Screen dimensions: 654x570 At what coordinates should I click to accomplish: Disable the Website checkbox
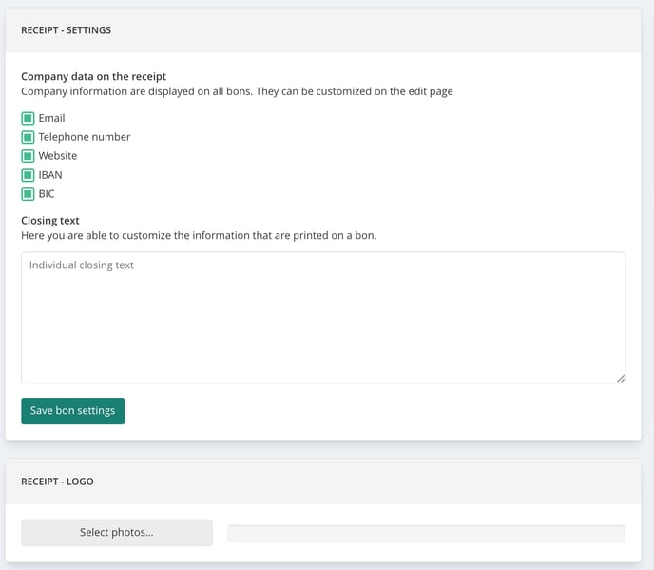coord(28,156)
